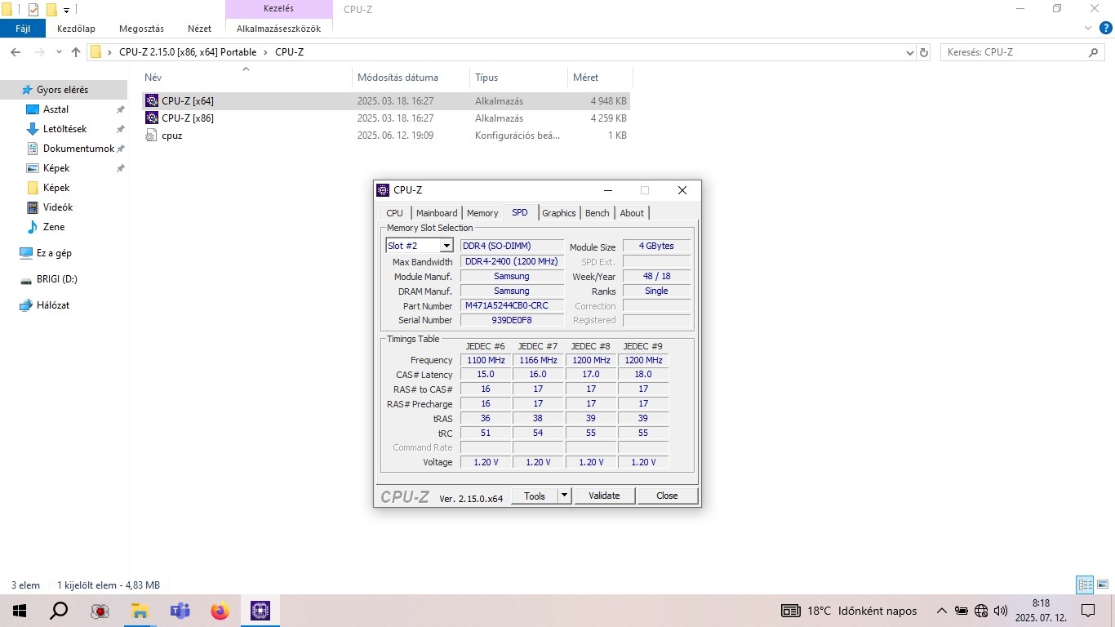The image size is (1115, 627).
Task: Expand recent locations dropdown arrow
Action: [59, 52]
